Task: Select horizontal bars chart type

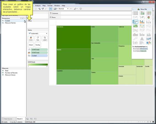Action: [x=135, y=22]
